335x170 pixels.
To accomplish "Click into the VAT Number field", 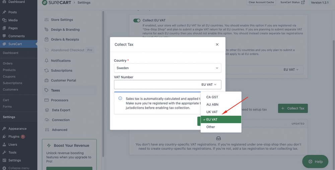I will pyautogui.click(x=156, y=84).
